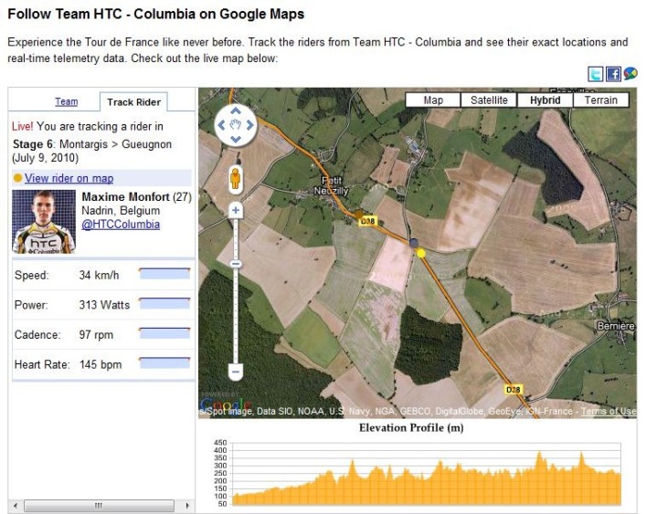Pan the map right with arrow

click(x=250, y=125)
